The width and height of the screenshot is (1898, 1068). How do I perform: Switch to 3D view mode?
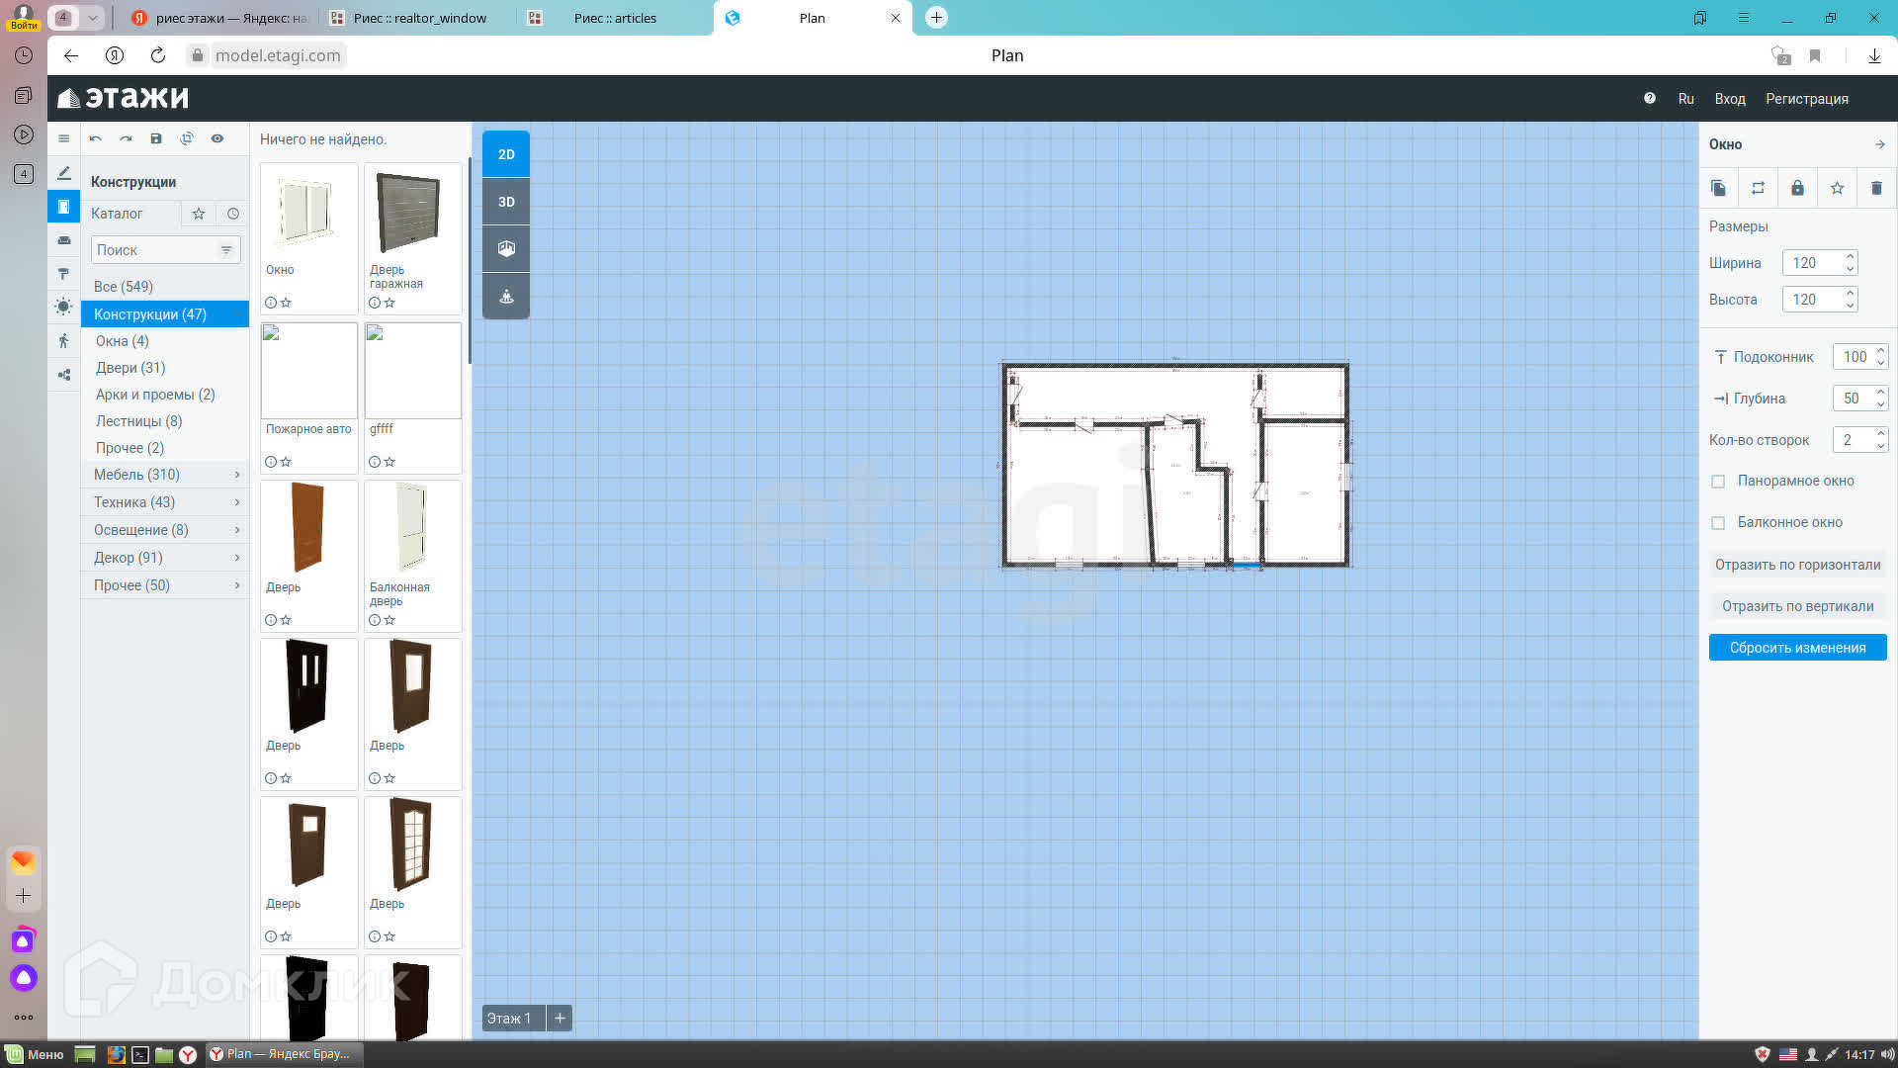(x=506, y=202)
